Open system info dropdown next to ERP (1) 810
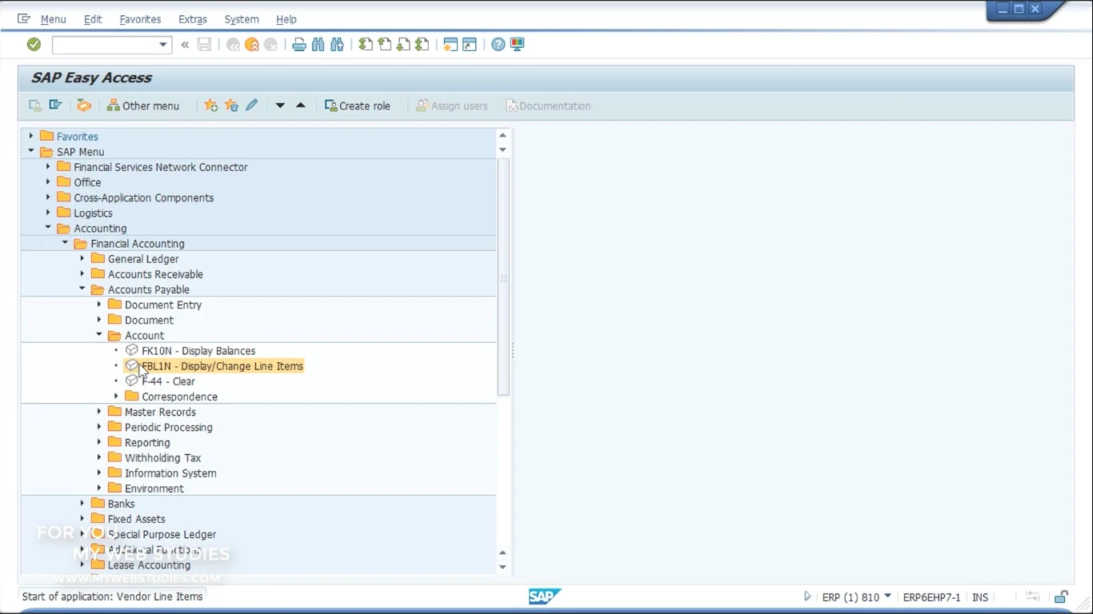 888,596
